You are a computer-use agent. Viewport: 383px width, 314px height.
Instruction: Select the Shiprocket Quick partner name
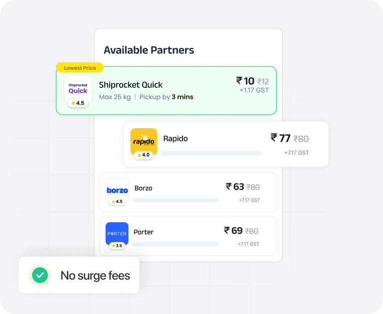pos(131,85)
